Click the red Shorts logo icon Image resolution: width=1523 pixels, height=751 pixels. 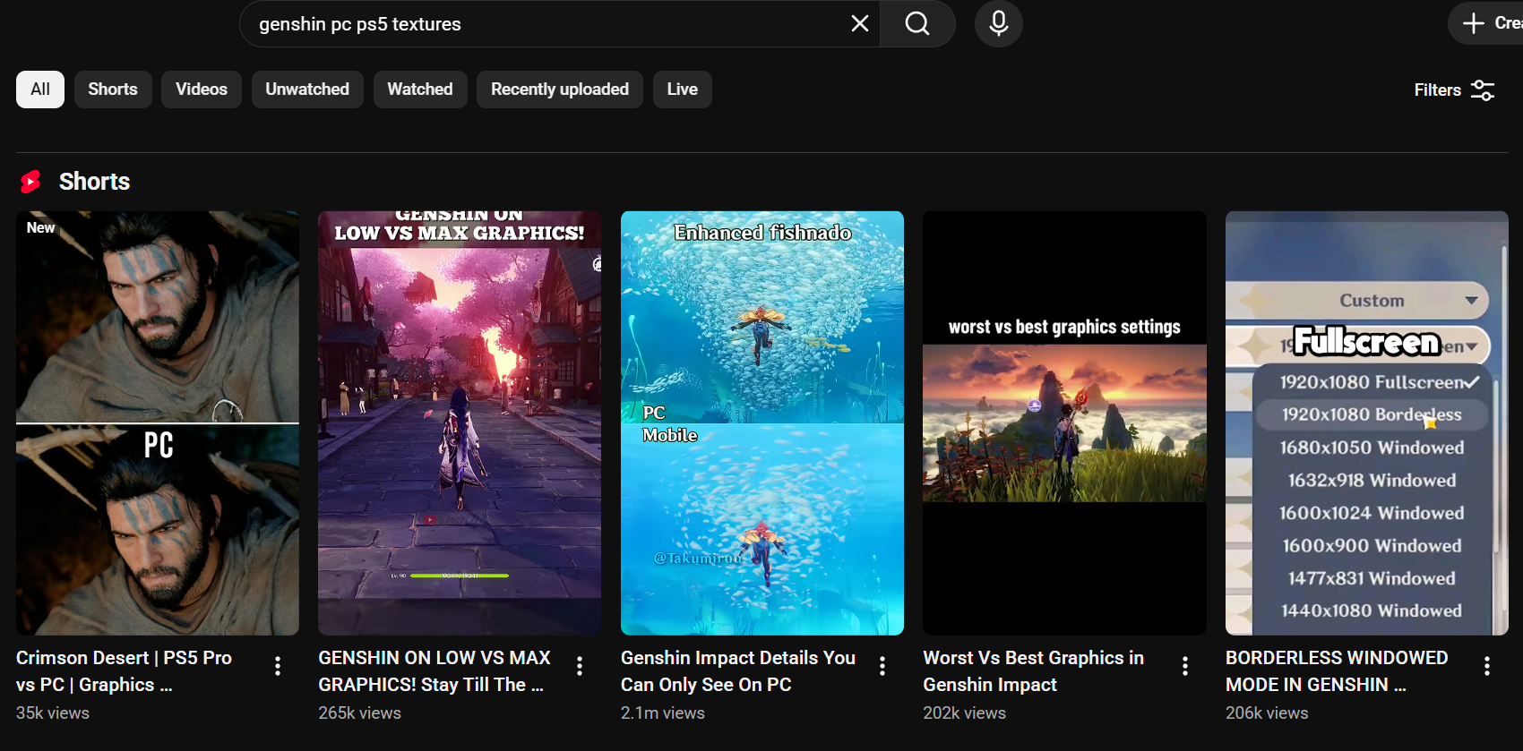pyautogui.click(x=31, y=182)
